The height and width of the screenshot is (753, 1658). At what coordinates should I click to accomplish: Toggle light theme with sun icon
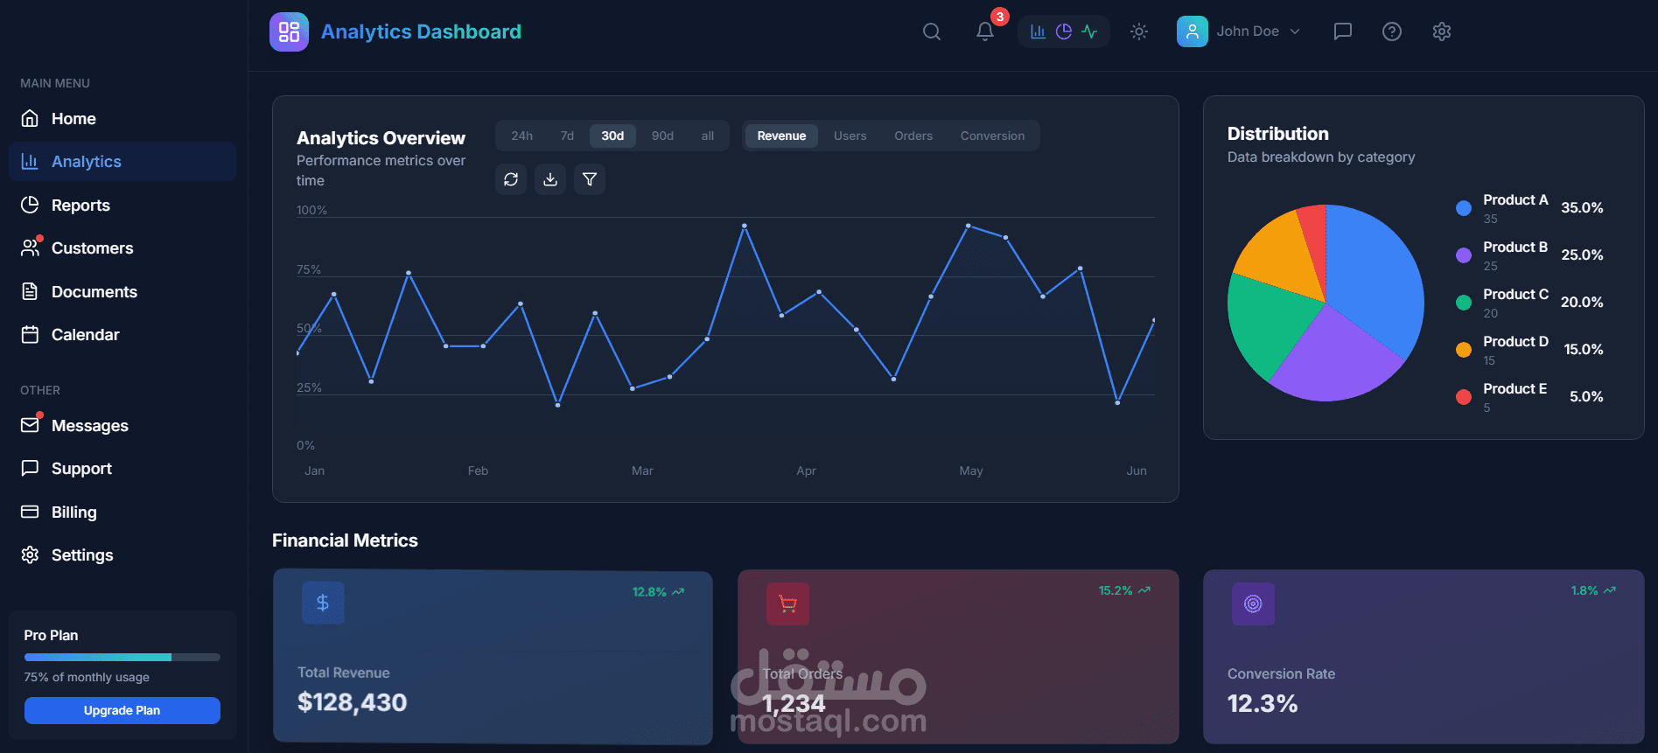(1139, 31)
